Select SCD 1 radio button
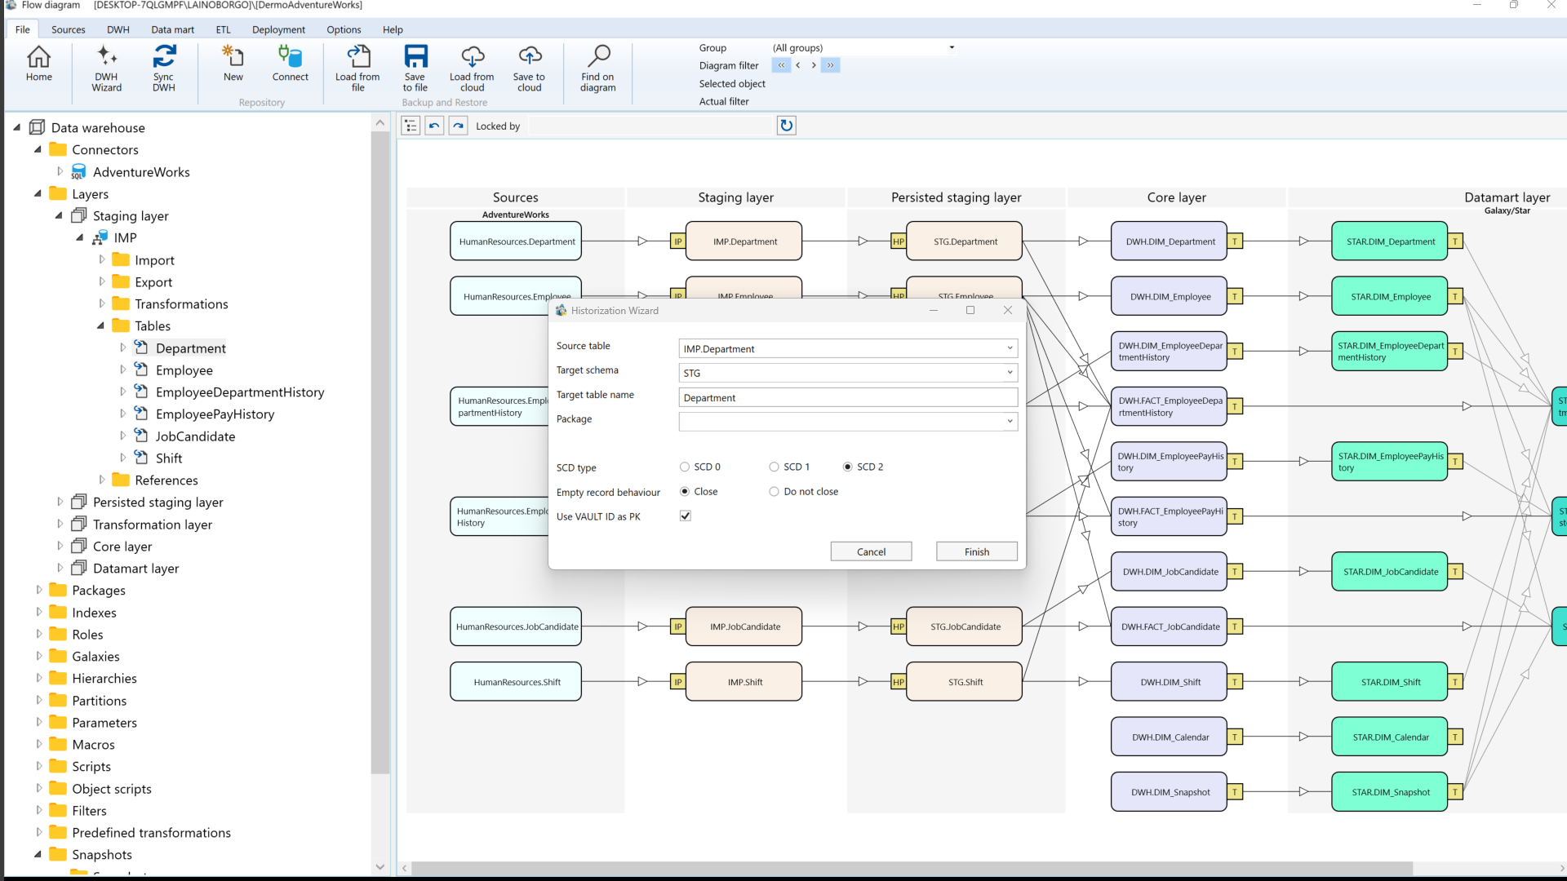1567x881 pixels. pyautogui.click(x=774, y=467)
